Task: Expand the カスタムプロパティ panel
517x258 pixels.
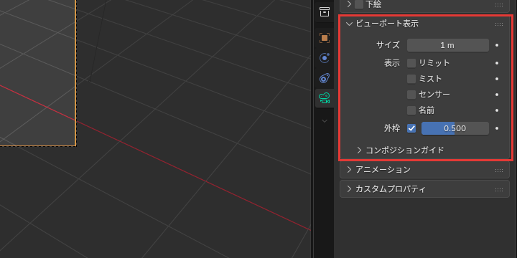Action: [349, 189]
